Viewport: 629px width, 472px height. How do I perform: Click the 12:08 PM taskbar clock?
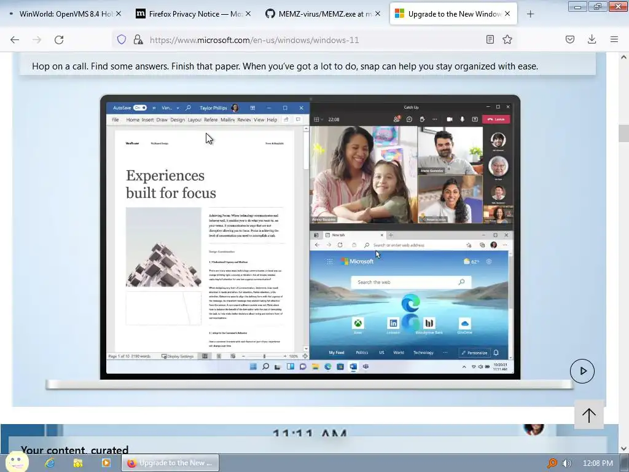598,463
